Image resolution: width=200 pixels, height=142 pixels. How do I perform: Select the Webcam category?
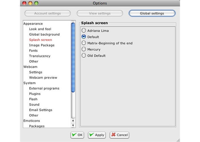[30, 67]
